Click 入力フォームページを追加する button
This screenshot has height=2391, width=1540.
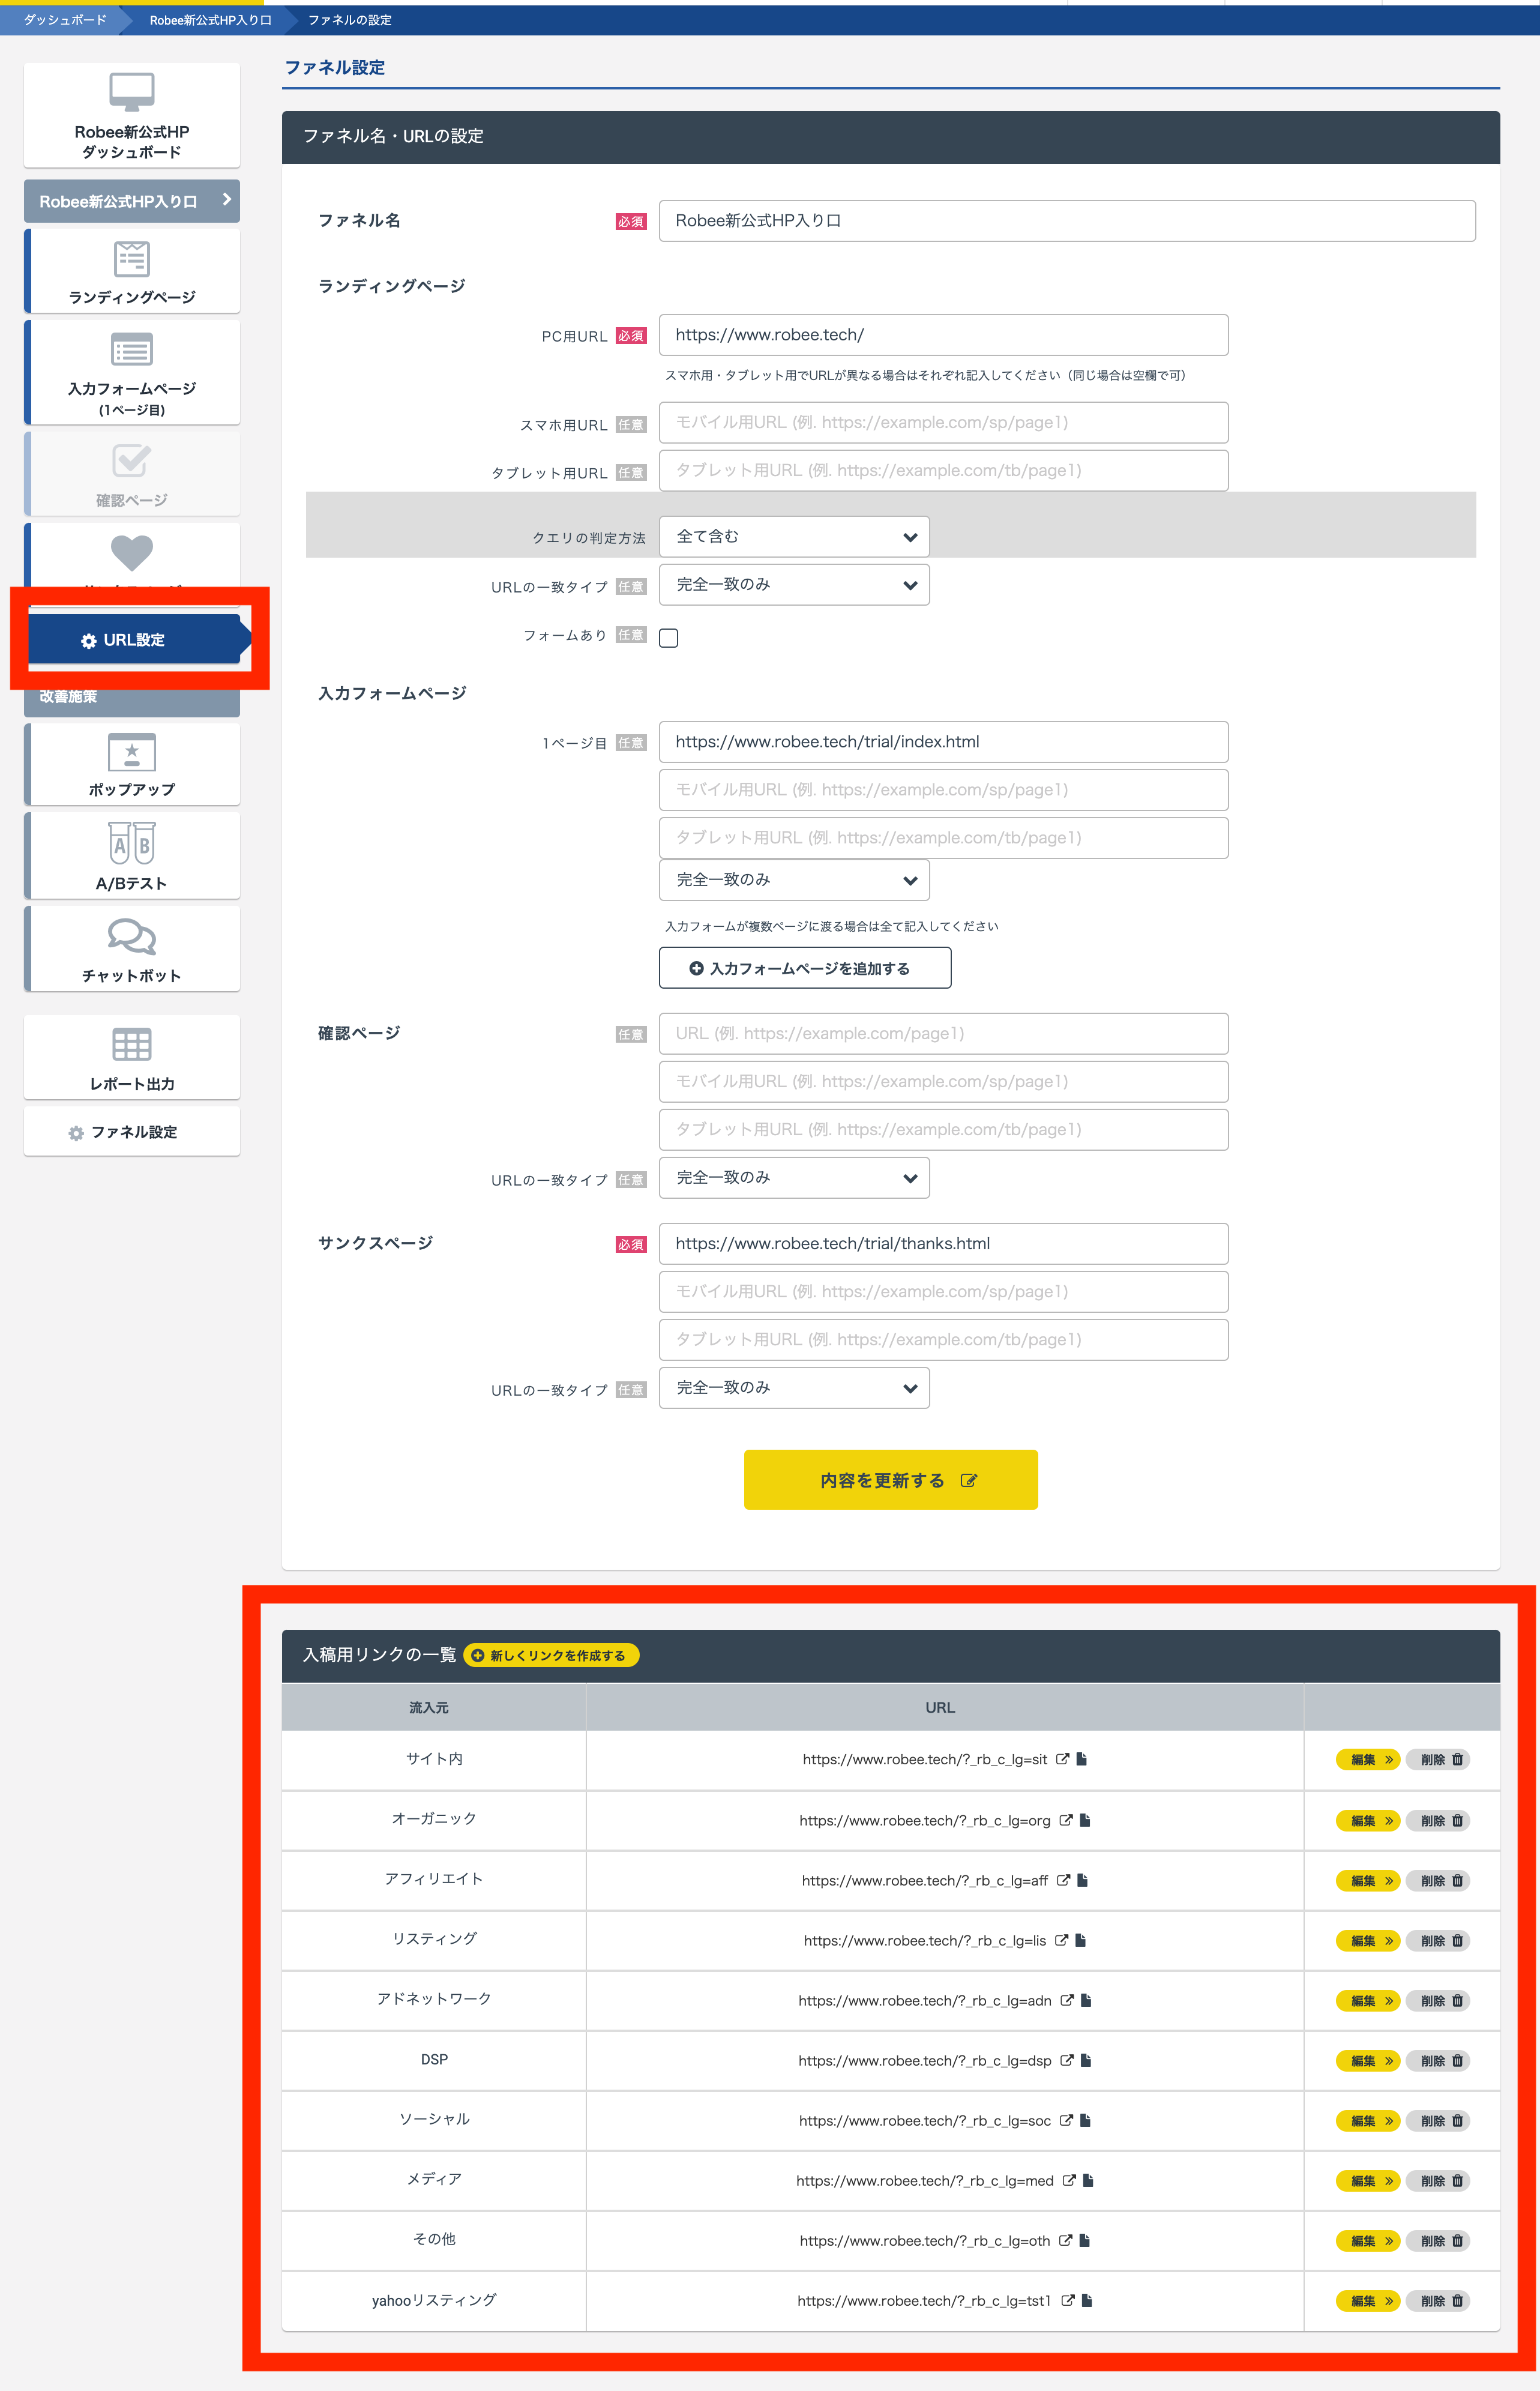(x=804, y=968)
